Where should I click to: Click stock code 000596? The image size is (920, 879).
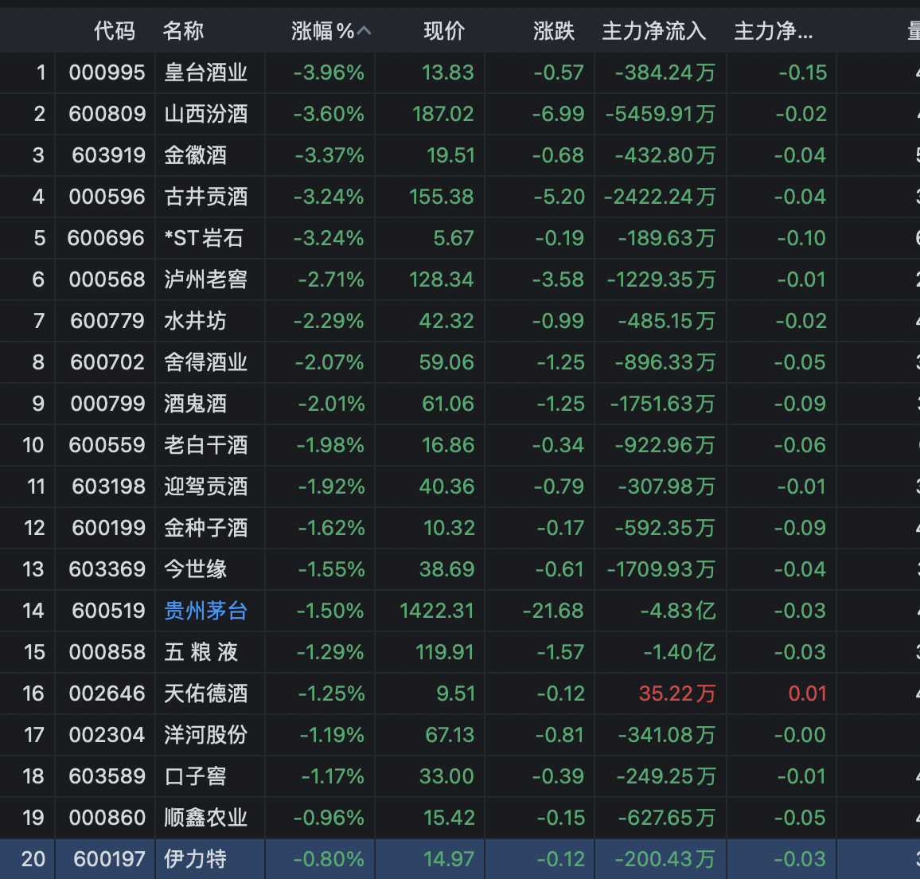point(107,197)
